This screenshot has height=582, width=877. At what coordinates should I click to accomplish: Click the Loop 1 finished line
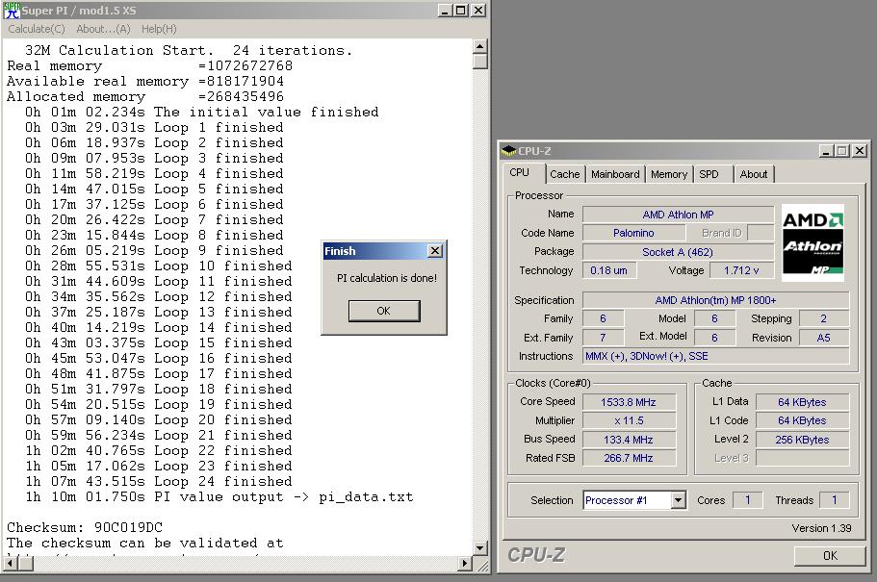(x=154, y=128)
